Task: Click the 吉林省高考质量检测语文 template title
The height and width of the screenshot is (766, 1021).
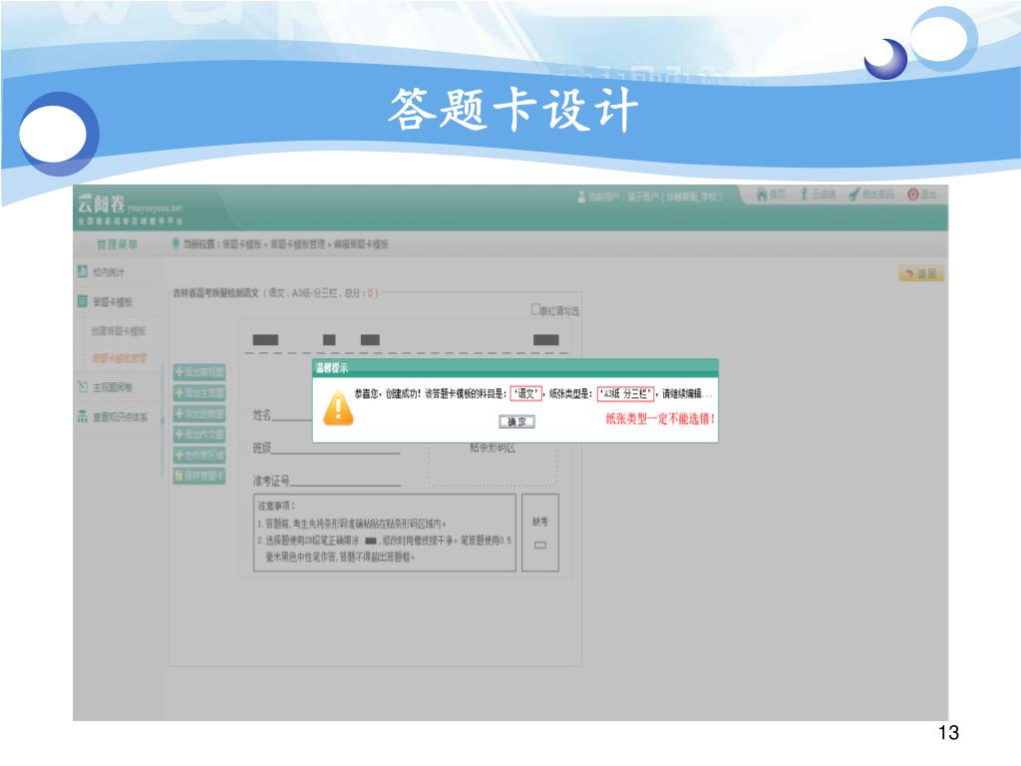Action: coord(215,293)
